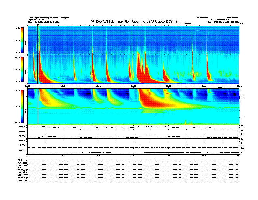Click the 24:00 tick below RAD1 spectrogram
The width and height of the screenshot is (258, 200).
pos(239,86)
